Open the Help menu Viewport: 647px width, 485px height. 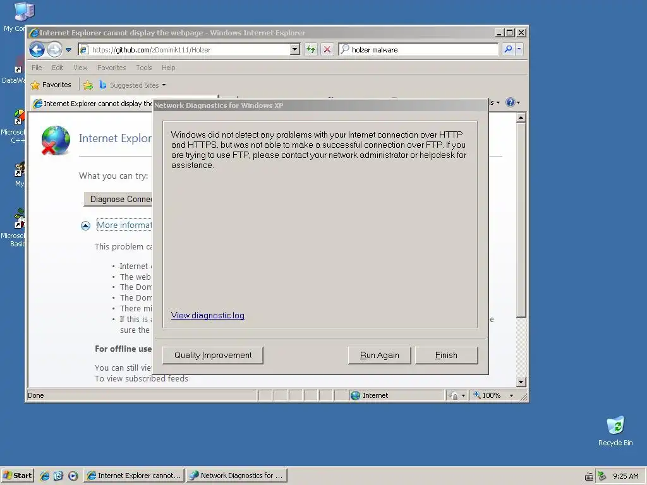pos(168,68)
